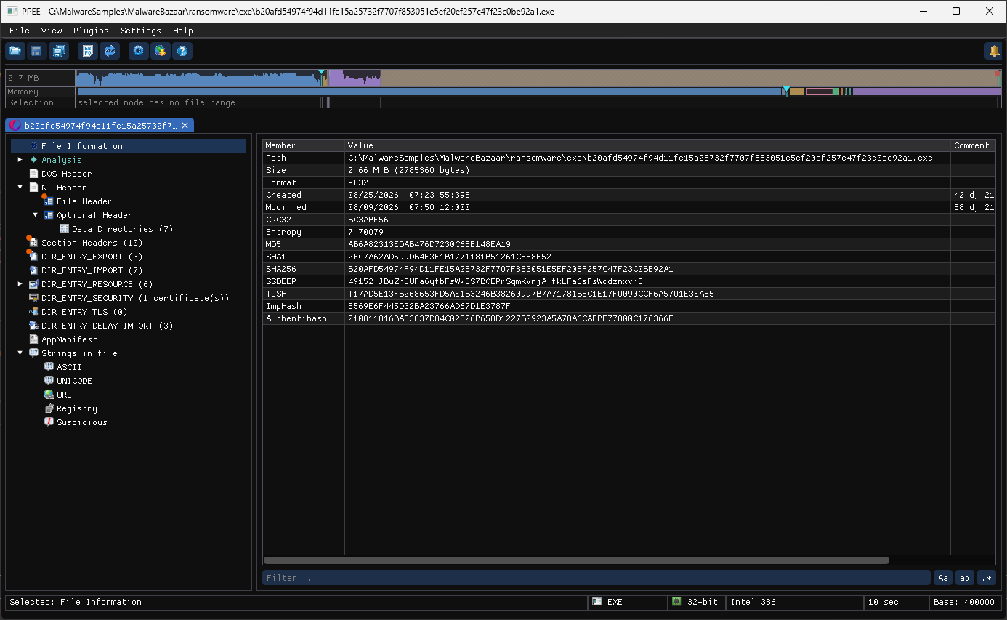Viewport: 1007px width, 620px height.
Task: Click the Filter input field
Action: point(596,578)
